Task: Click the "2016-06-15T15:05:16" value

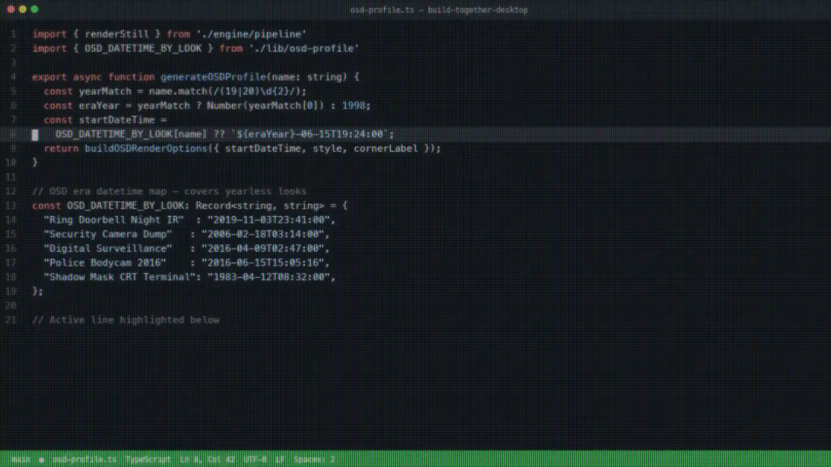Action: (x=263, y=262)
